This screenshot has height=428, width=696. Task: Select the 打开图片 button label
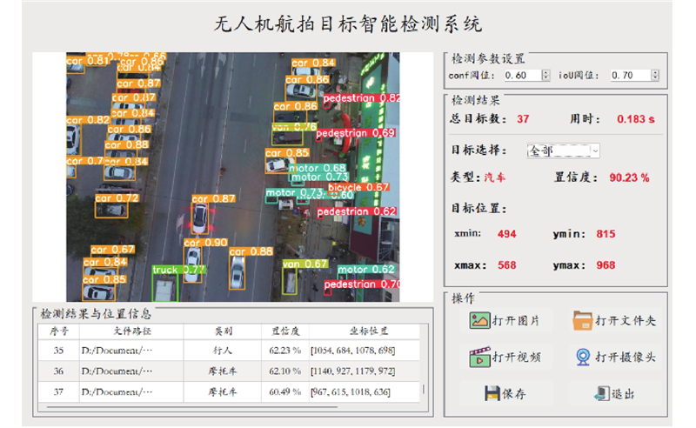point(516,320)
